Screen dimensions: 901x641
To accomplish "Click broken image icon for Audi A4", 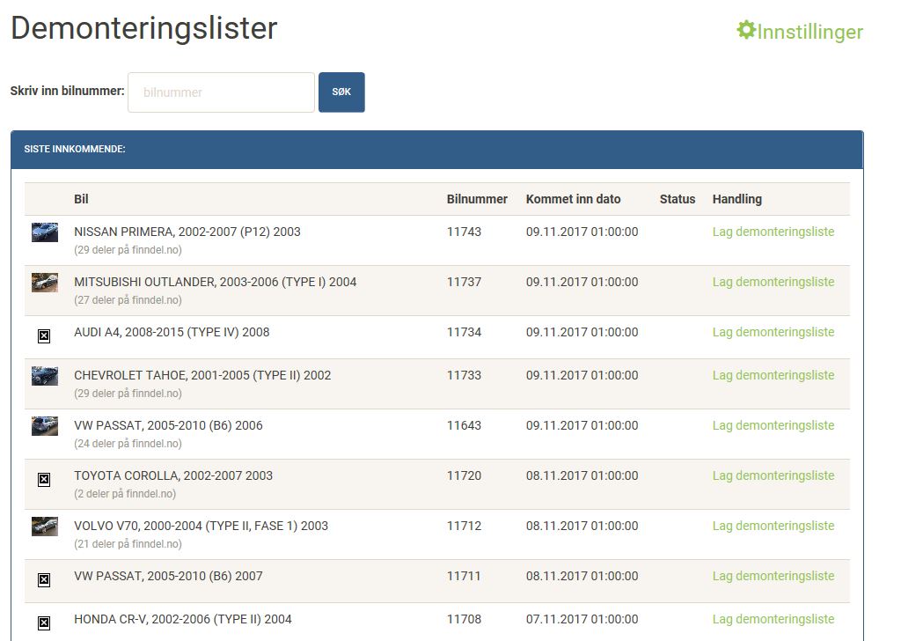I will (x=44, y=336).
